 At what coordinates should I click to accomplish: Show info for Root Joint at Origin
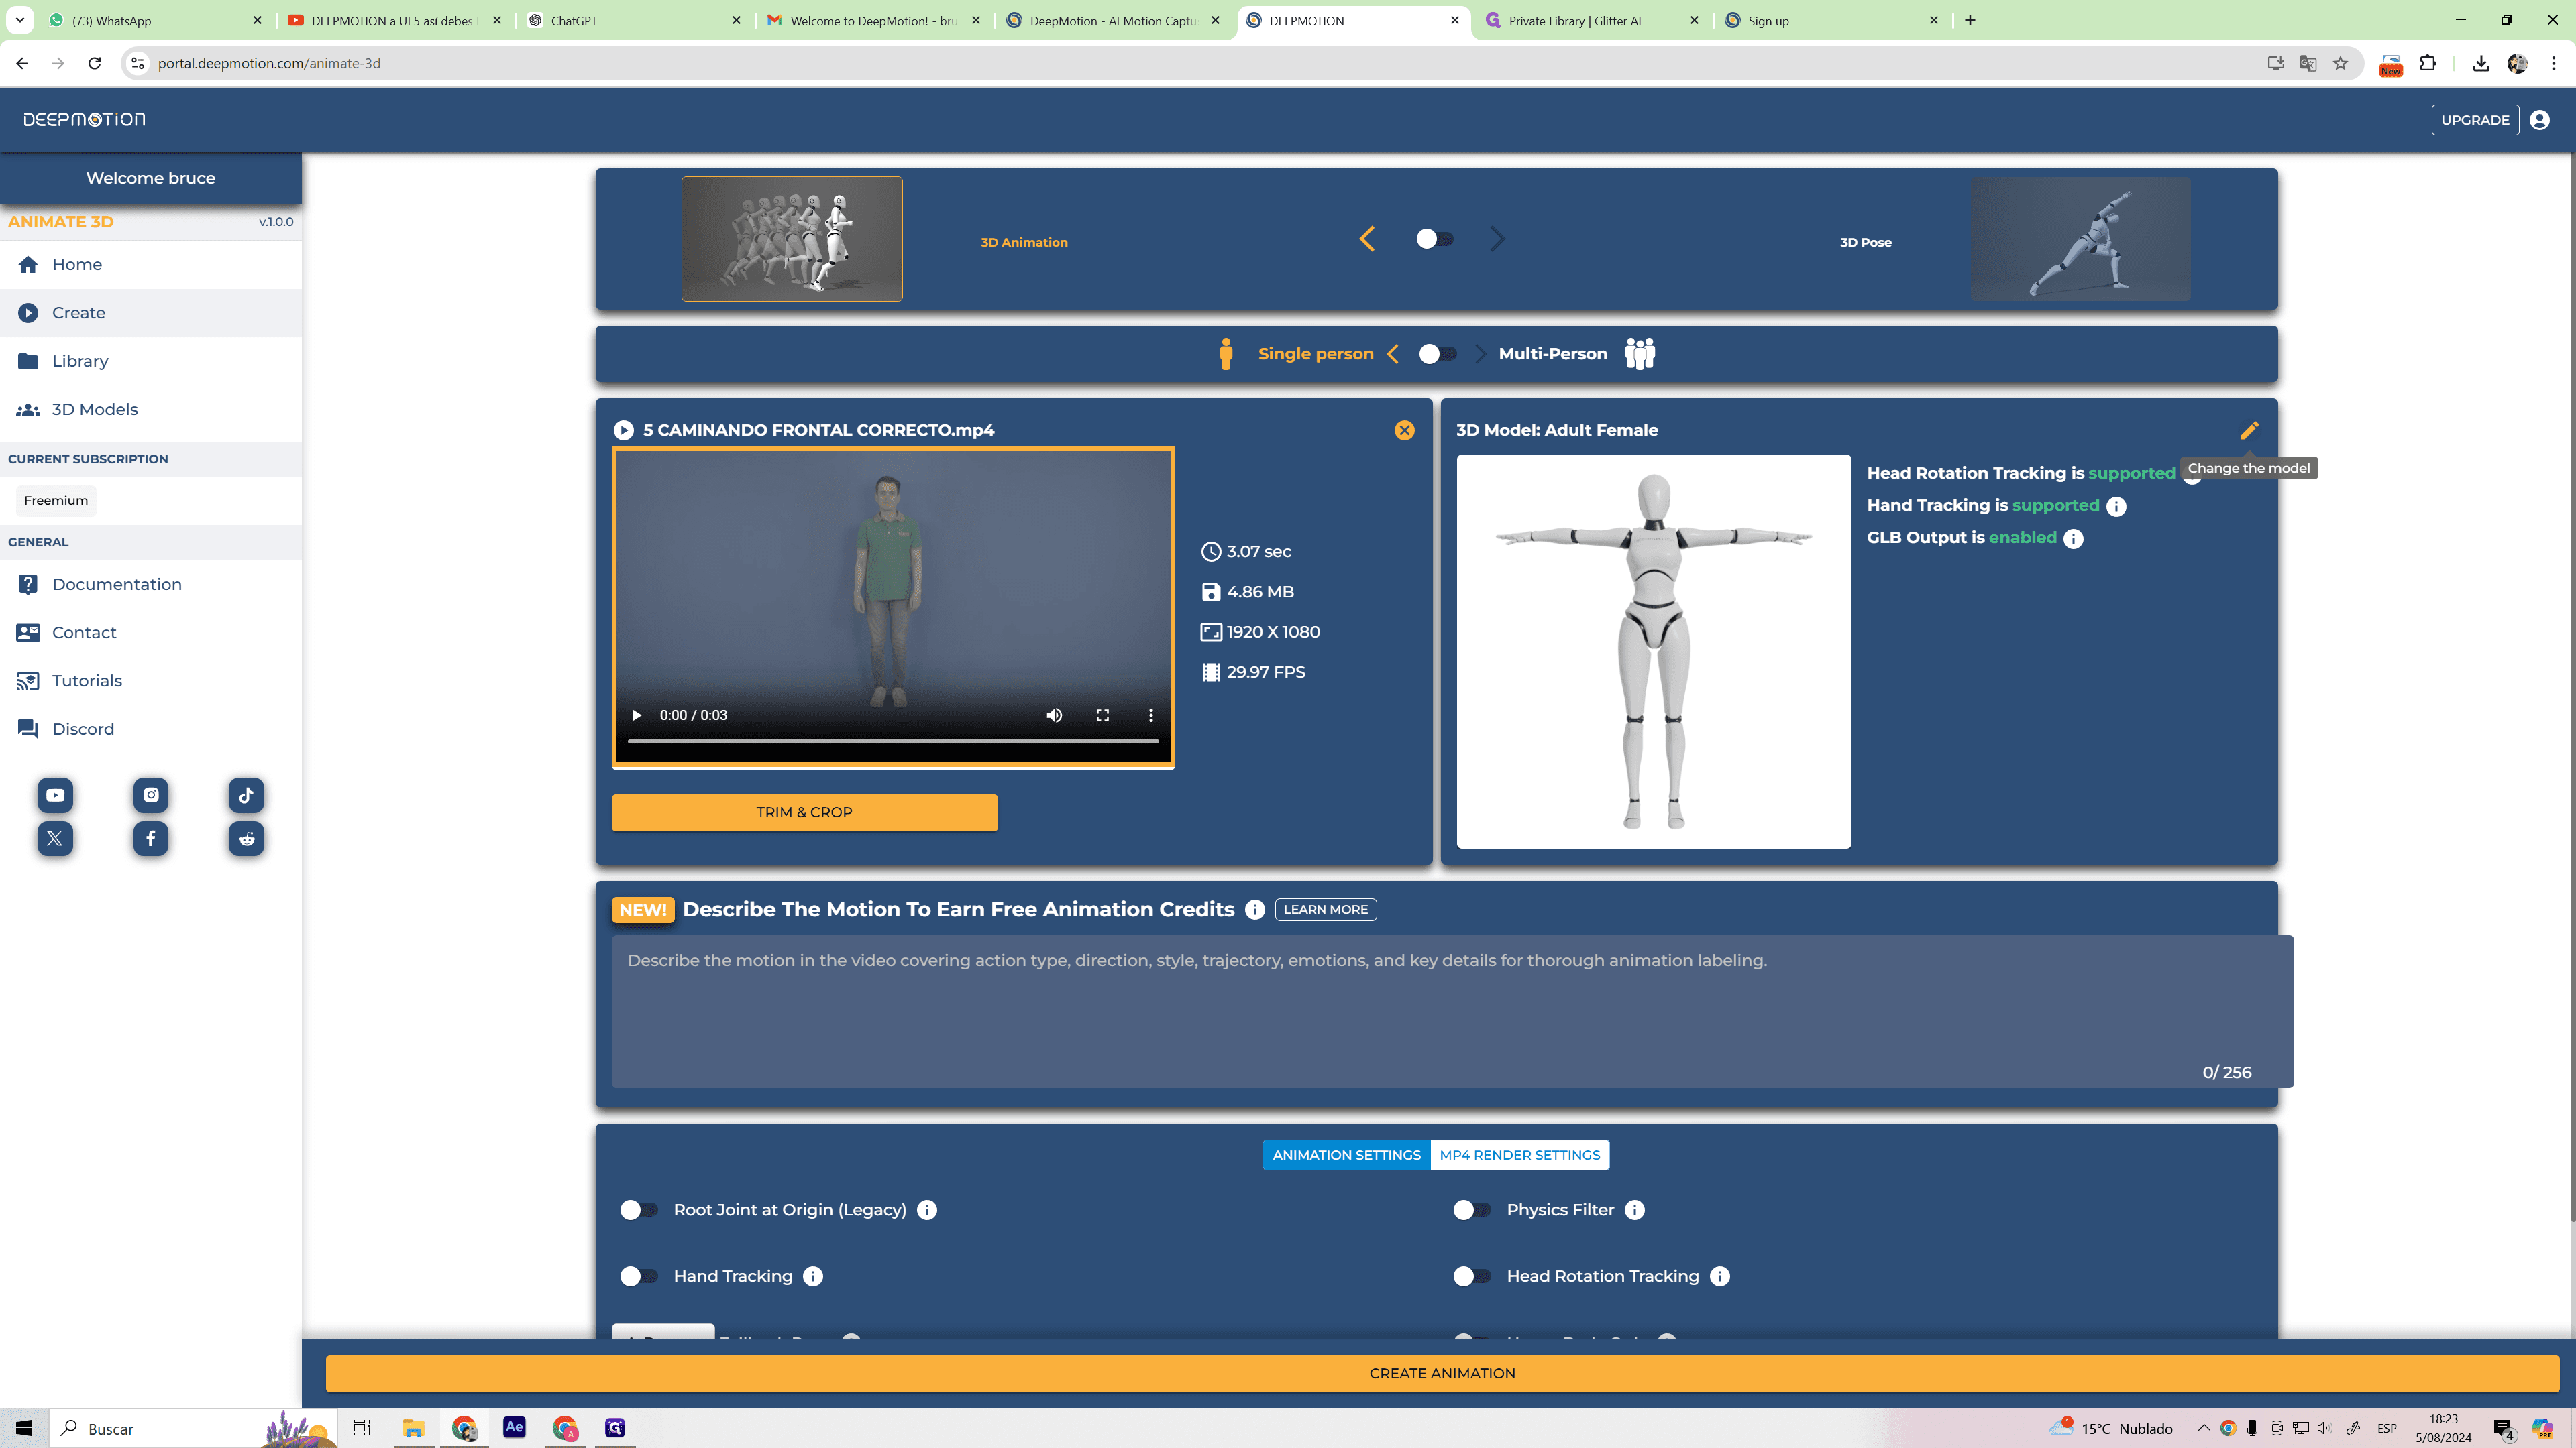point(927,1210)
